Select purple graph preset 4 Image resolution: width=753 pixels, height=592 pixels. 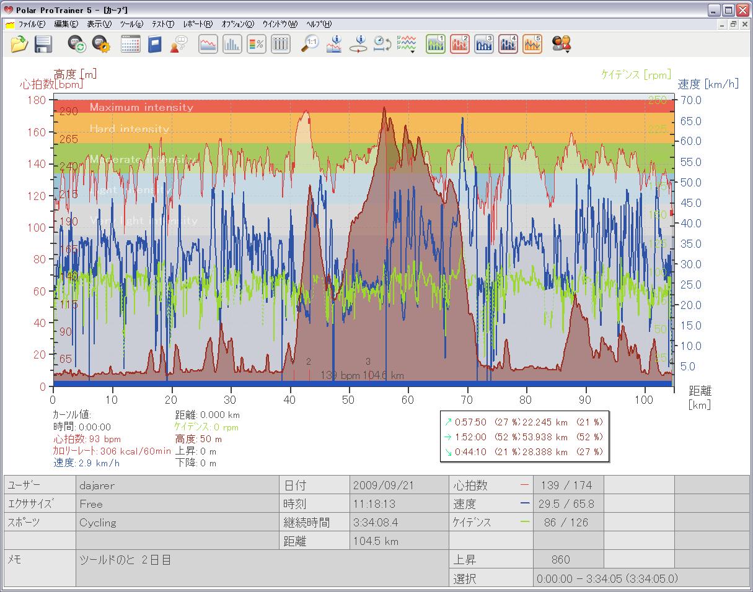[508, 44]
